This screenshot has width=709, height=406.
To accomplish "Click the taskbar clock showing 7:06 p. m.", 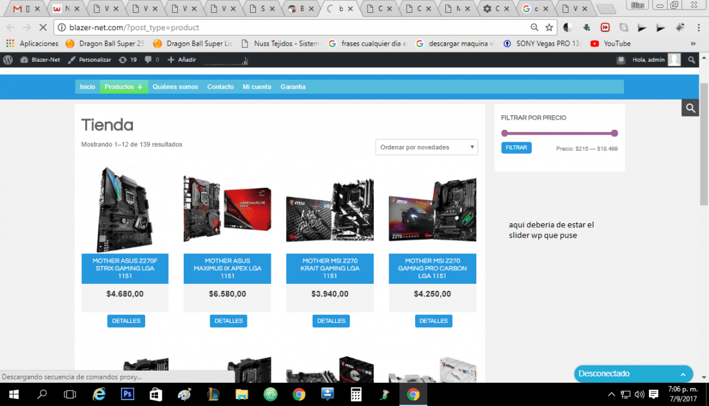I will tap(683, 394).
